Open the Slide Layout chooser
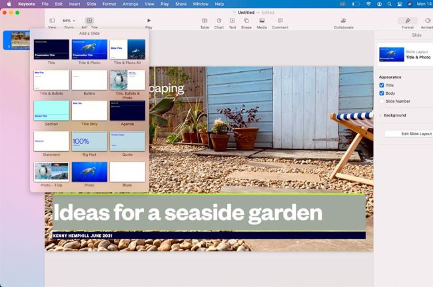The width and height of the screenshot is (433, 287). (x=405, y=55)
